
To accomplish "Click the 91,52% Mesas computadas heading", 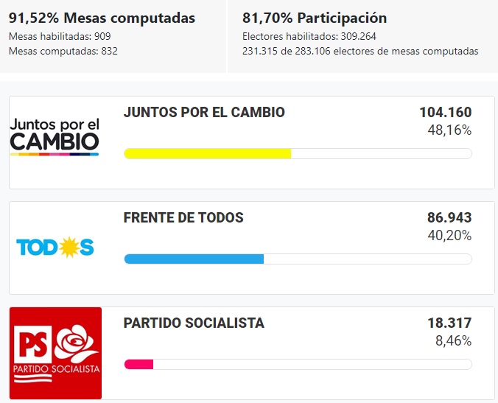I will click(102, 18).
